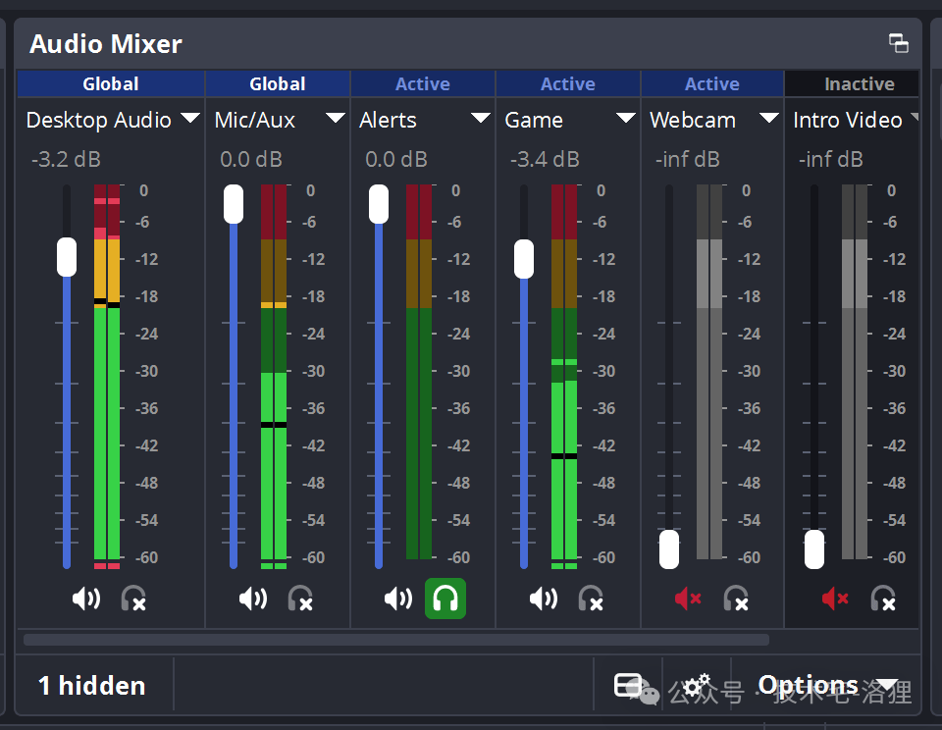This screenshot has width=942, height=730.
Task: Open the Webcam dropdown arrow
Action: (769, 118)
